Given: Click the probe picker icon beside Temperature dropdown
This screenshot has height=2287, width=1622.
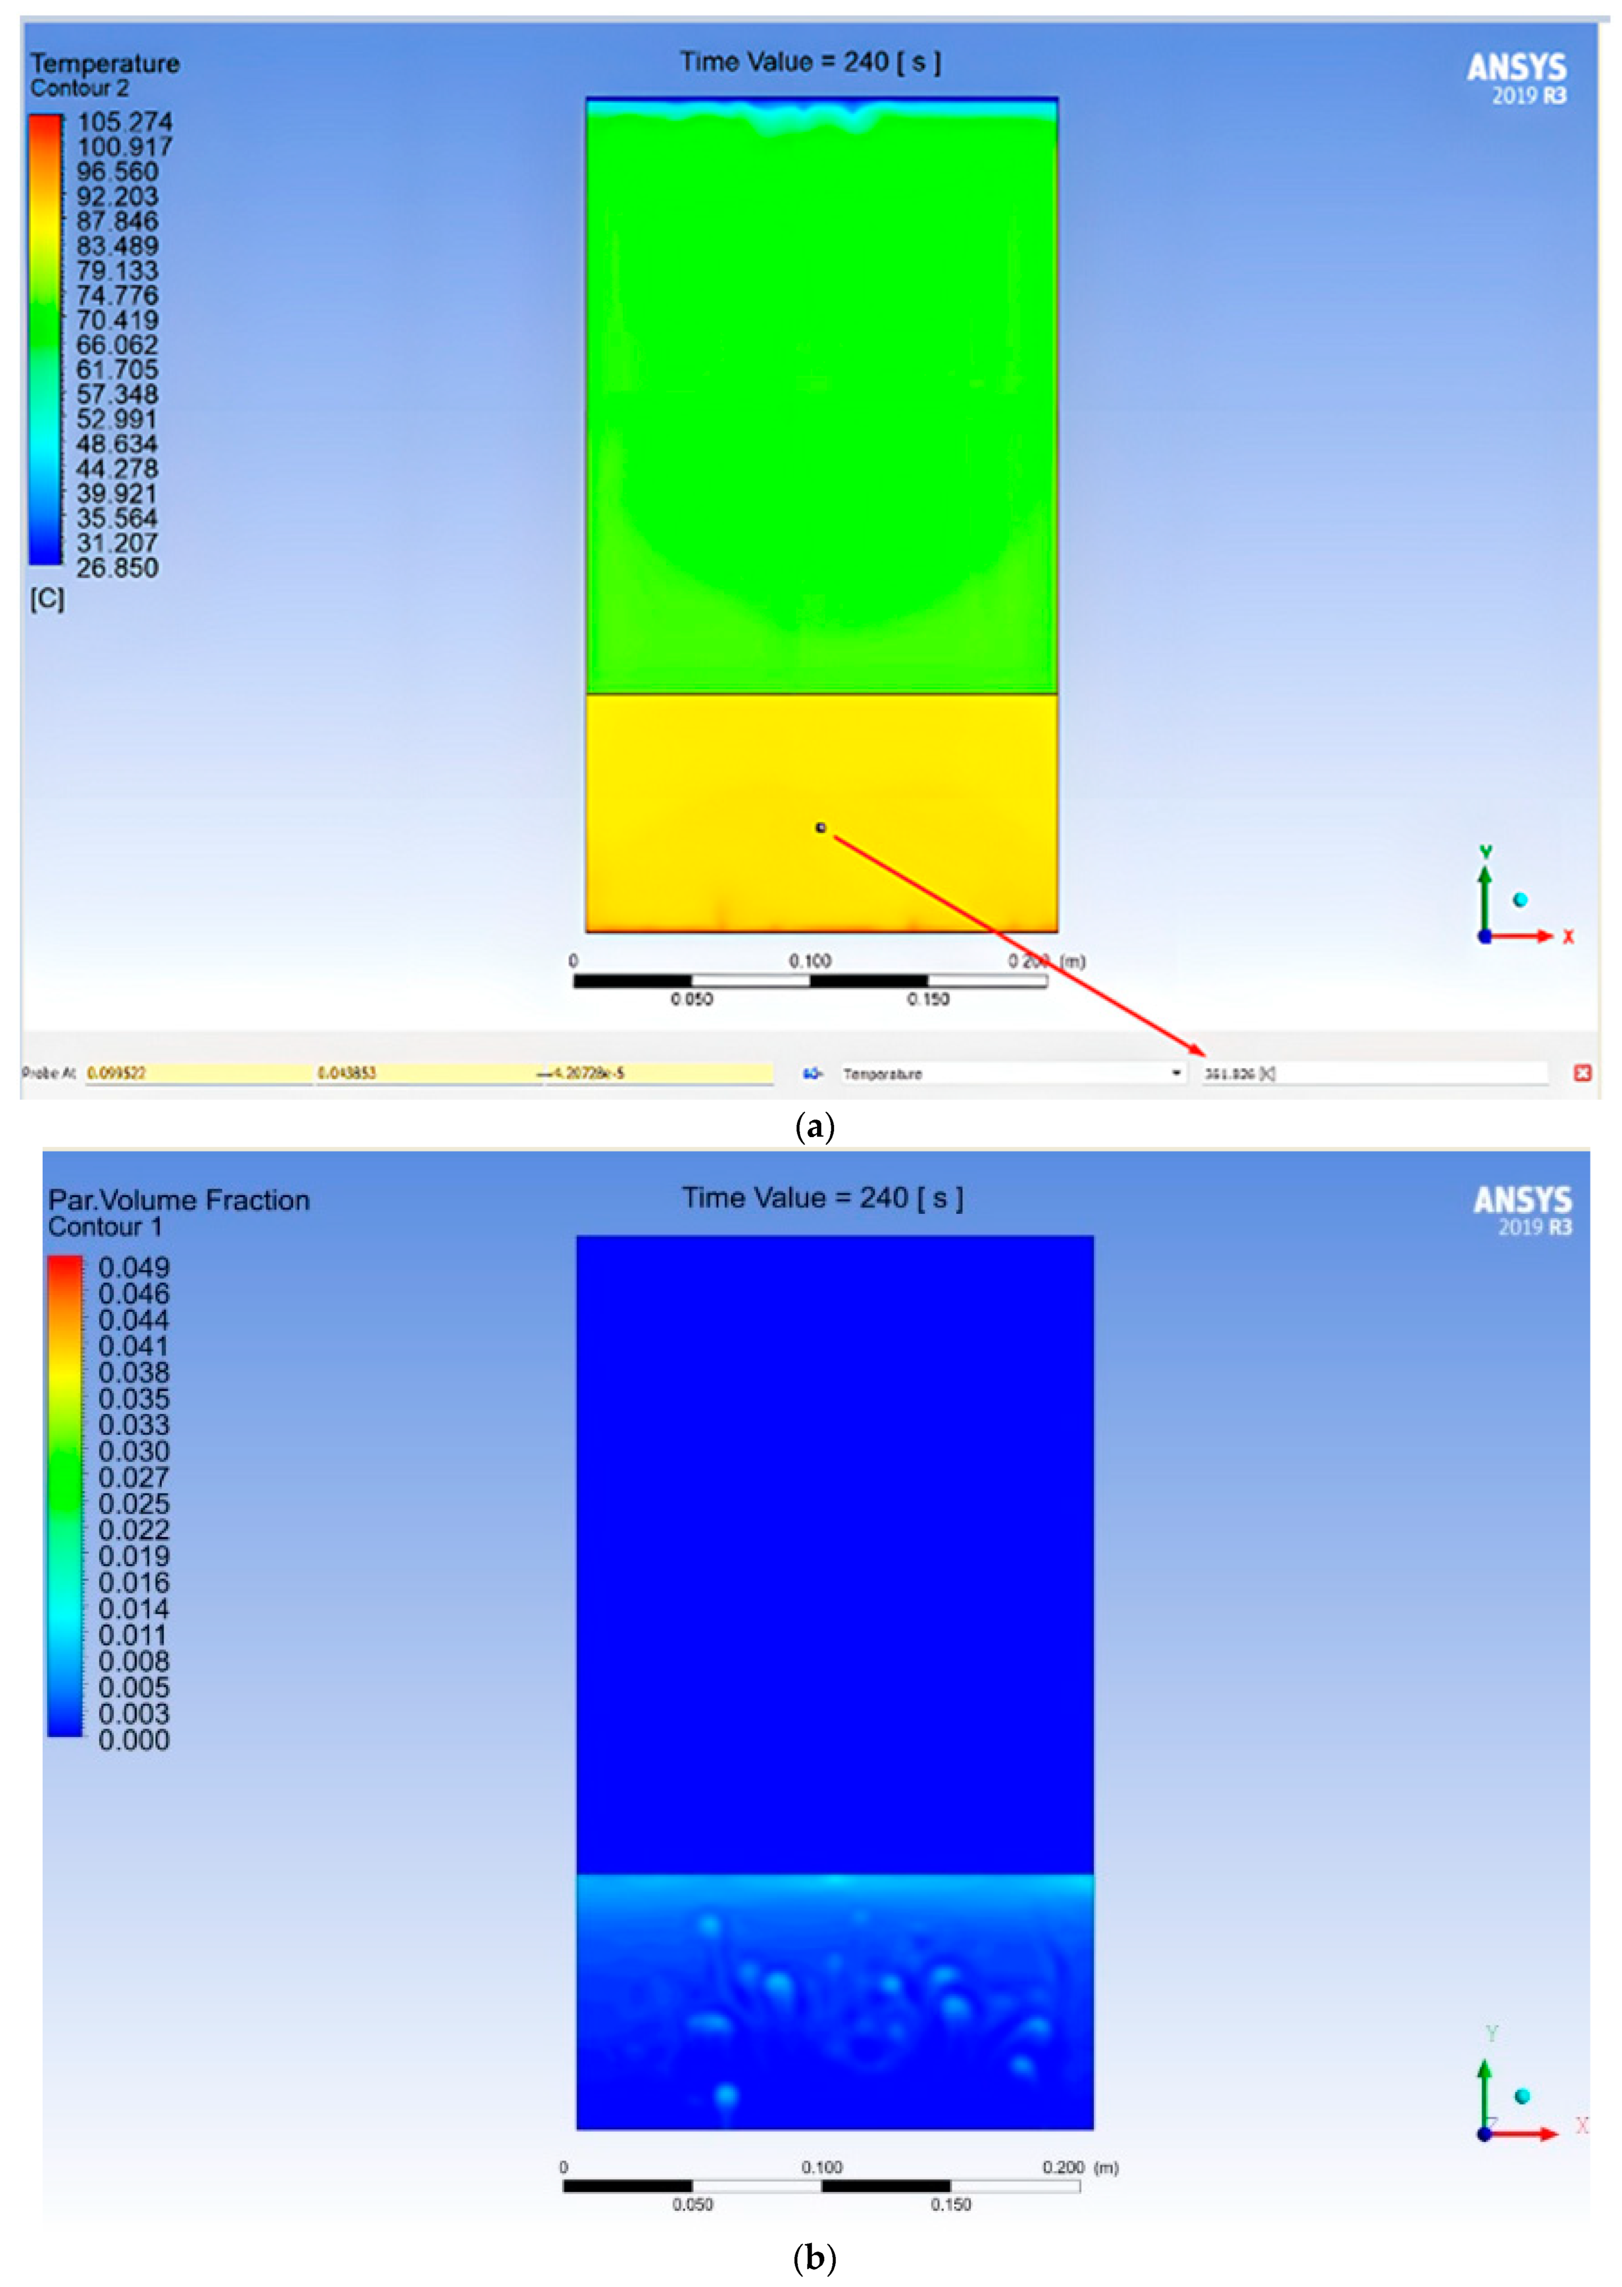Looking at the screenshot, I should point(812,1074).
